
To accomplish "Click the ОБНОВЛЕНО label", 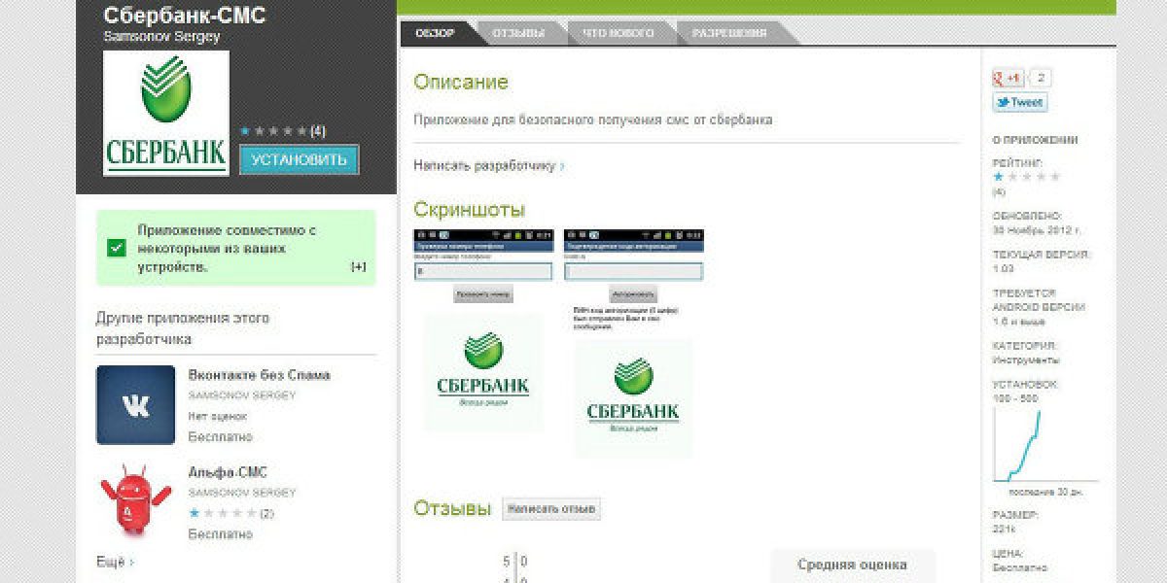I will click(x=1027, y=216).
